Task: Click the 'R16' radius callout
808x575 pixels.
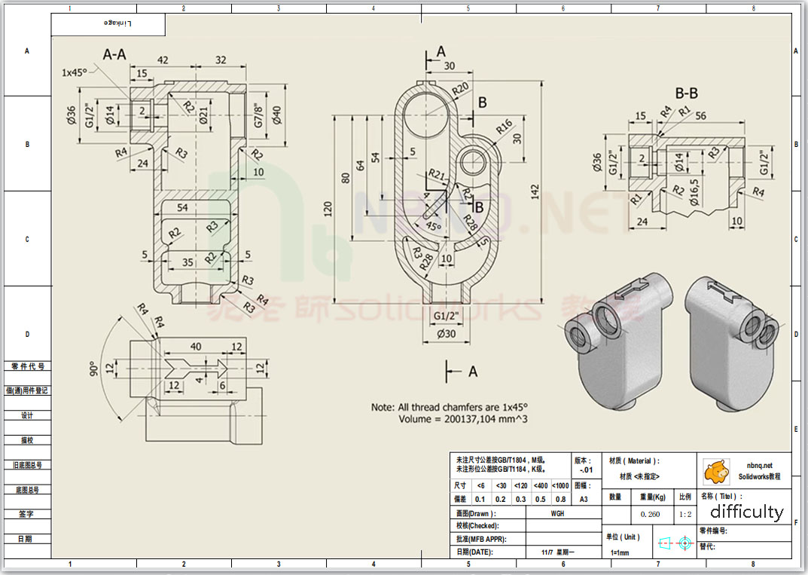Action: [504, 127]
